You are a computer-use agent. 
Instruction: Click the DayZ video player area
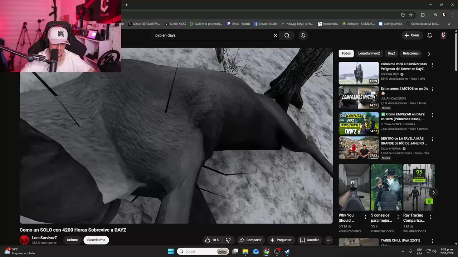(x=176, y=136)
